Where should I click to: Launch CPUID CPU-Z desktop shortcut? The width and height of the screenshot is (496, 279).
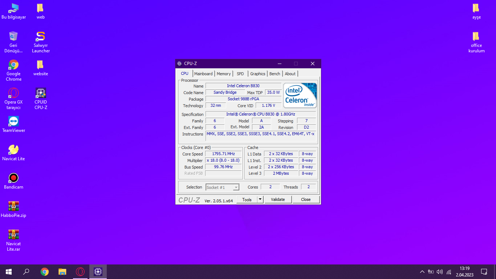coord(41,99)
